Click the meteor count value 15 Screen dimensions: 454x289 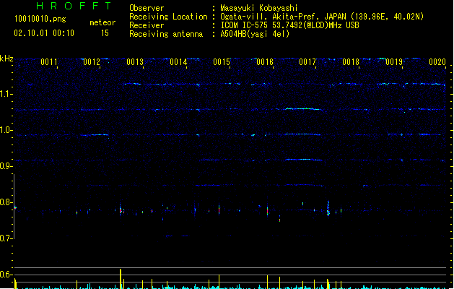[x=105, y=33]
